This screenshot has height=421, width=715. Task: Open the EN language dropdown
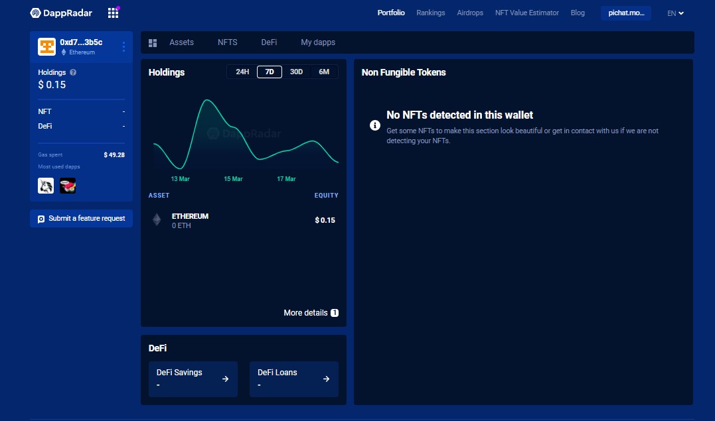(675, 13)
